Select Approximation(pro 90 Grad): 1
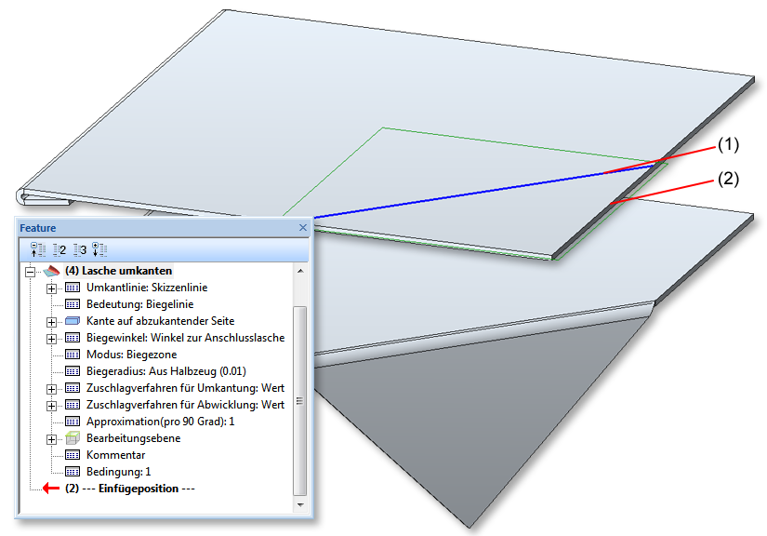The image size is (767, 536). tap(161, 422)
